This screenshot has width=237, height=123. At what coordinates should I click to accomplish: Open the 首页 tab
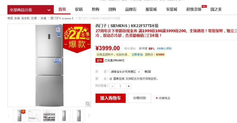62,9
